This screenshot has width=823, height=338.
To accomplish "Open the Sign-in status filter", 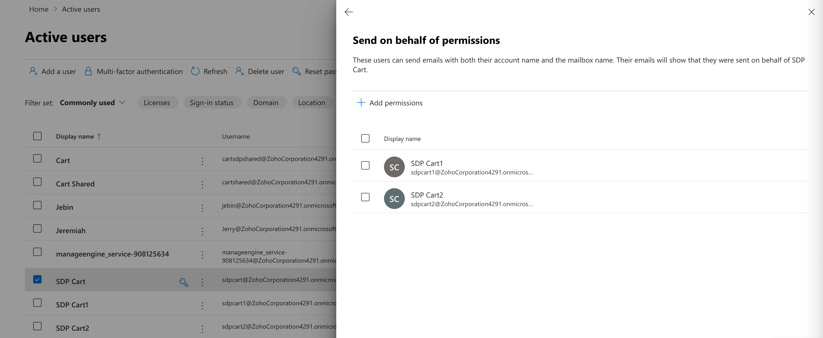I will point(211,103).
